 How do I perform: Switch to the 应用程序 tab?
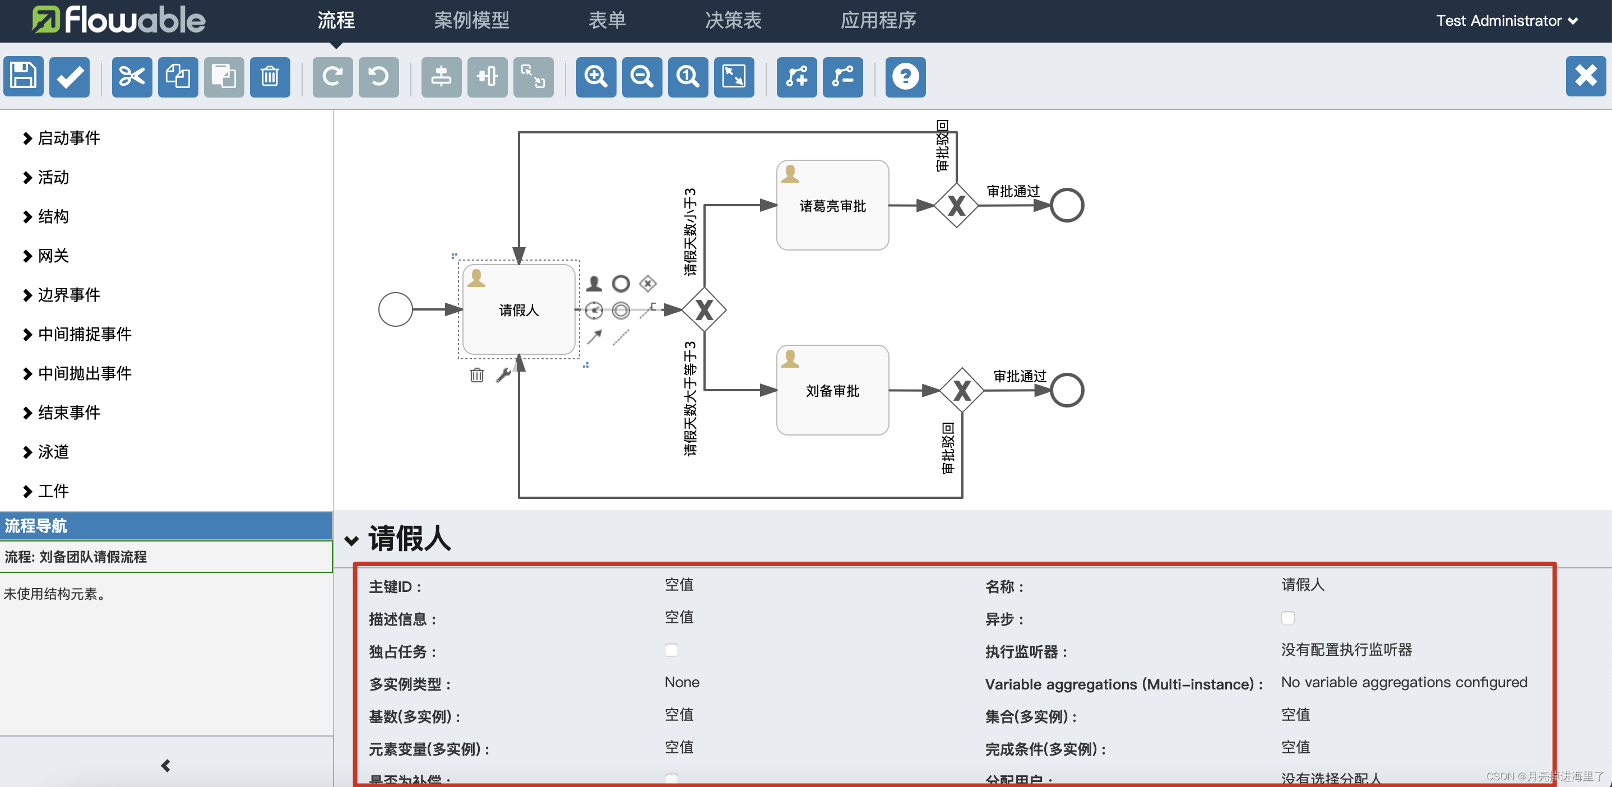[x=879, y=21]
